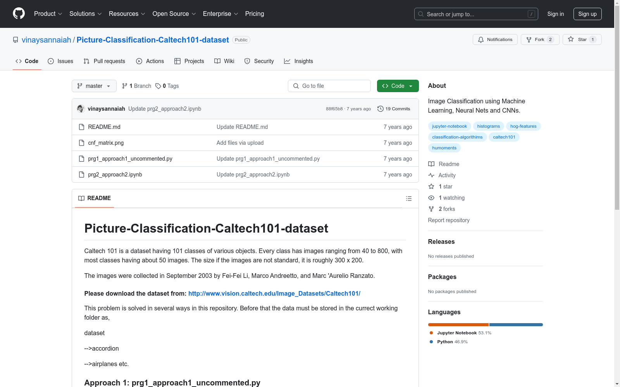Open the Insights tab
This screenshot has width=620, height=387.
298,61
